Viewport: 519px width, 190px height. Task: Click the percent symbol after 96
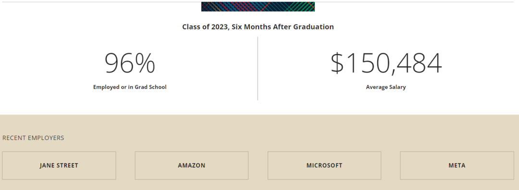[145, 63]
